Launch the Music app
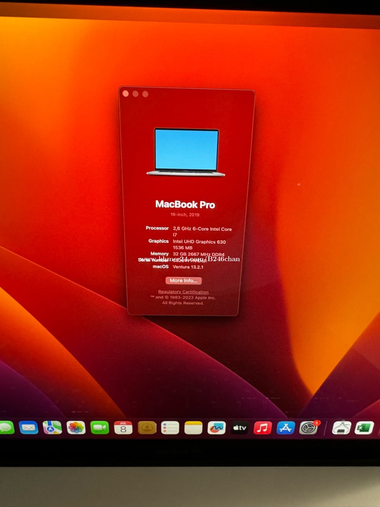The image size is (380, 507). [263, 428]
